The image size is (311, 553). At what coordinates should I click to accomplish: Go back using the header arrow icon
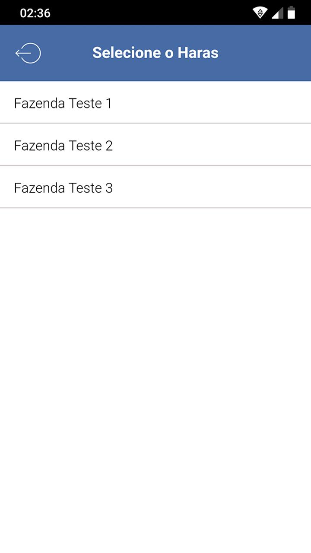pos(28,53)
